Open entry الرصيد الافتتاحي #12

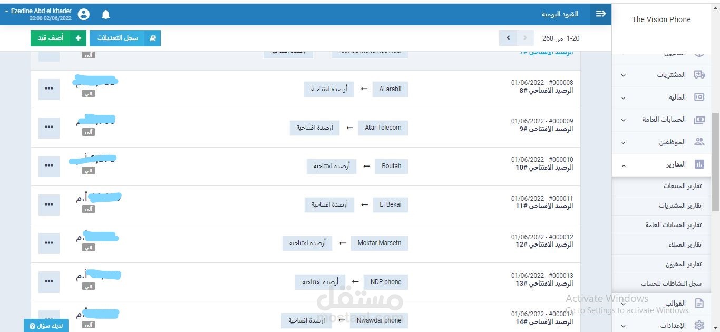tap(544, 245)
